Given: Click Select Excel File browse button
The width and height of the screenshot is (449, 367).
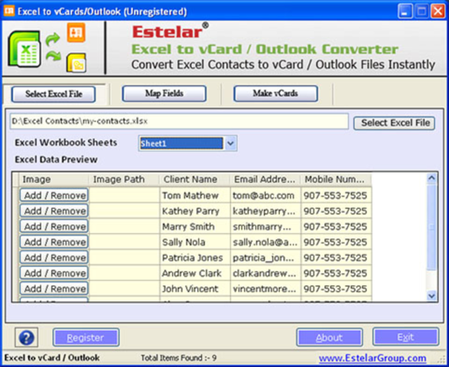Looking at the screenshot, I should point(394,123).
